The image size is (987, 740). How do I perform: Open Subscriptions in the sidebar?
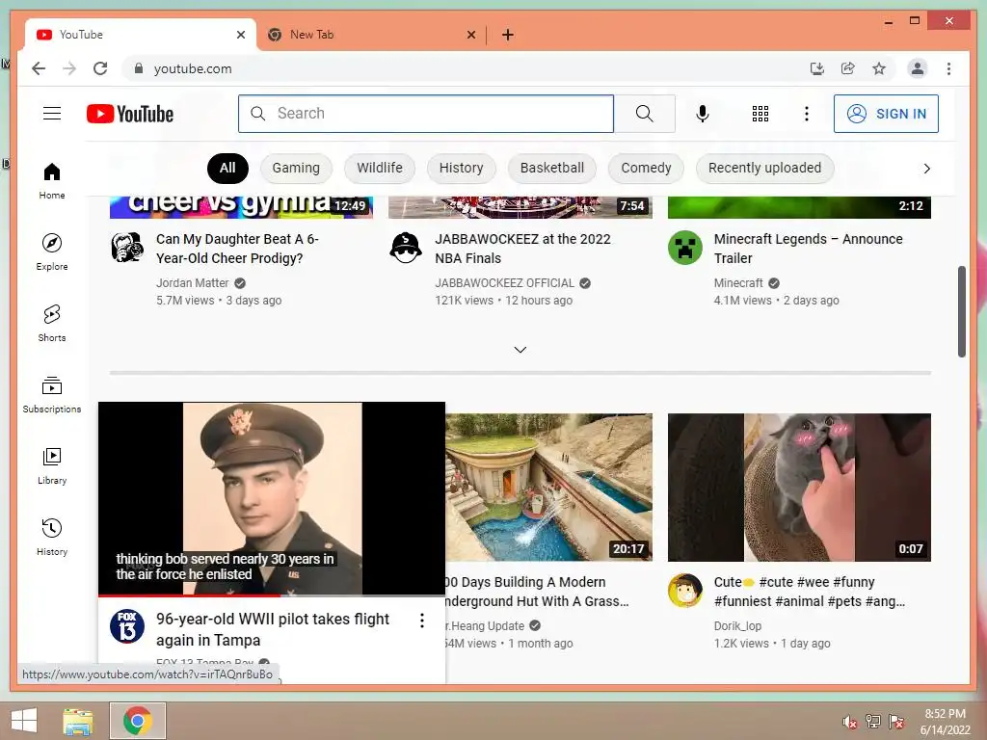click(52, 394)
